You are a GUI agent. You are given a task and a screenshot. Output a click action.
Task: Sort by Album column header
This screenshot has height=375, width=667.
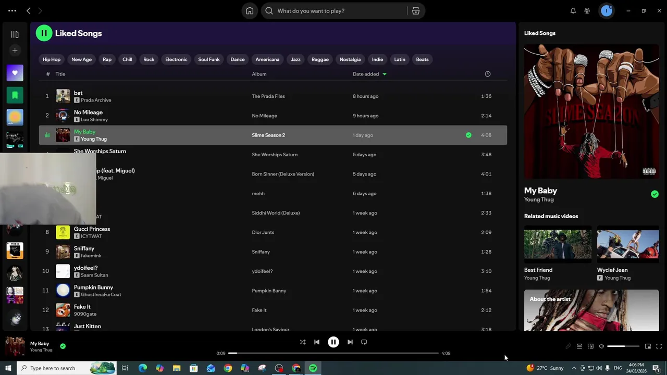coord(259,74)
